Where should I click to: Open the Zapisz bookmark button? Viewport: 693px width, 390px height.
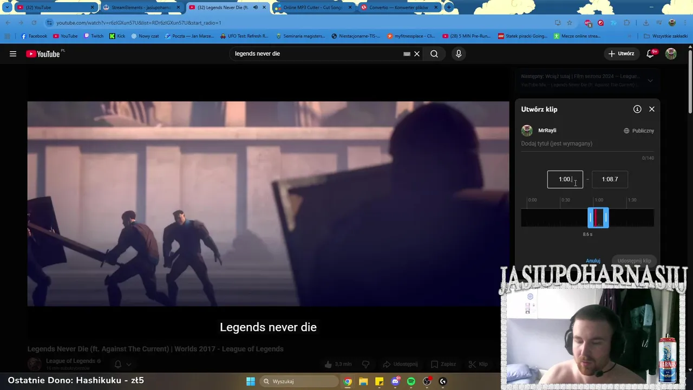point(443,364)
